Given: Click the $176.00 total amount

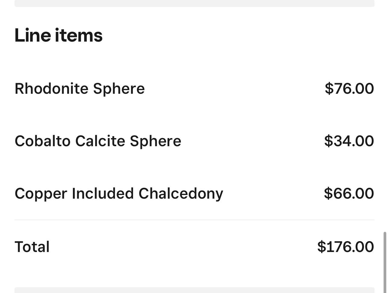Looking at the screenshot, I should tap(346, 247).
